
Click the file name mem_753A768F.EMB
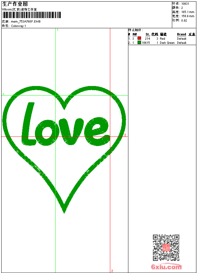26,22
